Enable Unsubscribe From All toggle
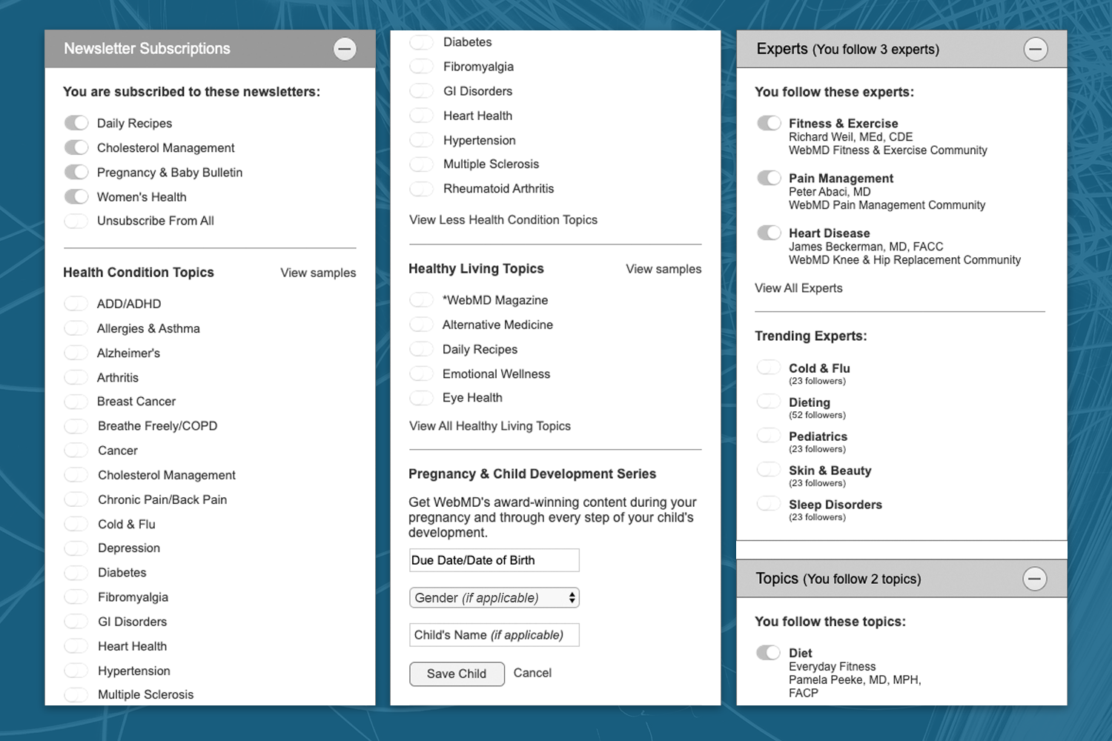The image size is (1112, 741). click(x=76, y=221)
